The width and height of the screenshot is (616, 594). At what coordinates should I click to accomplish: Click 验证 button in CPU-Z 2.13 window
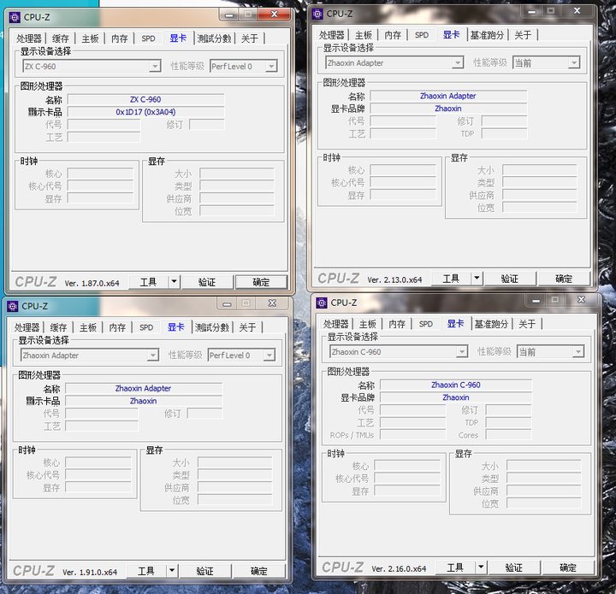coord(510,279)
